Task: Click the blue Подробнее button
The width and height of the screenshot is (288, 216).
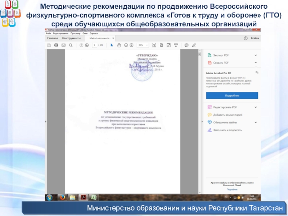Action: (232, 95)
